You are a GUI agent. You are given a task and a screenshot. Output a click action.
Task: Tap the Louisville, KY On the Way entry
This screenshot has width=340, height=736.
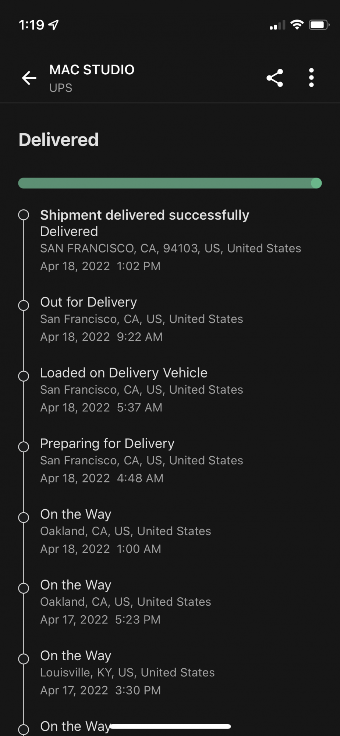[x=127, y=672]
